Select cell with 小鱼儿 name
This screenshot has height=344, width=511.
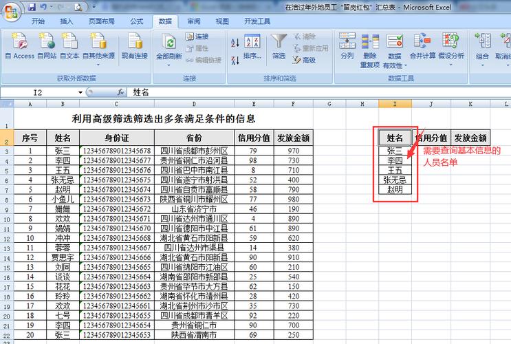[63, 200]
